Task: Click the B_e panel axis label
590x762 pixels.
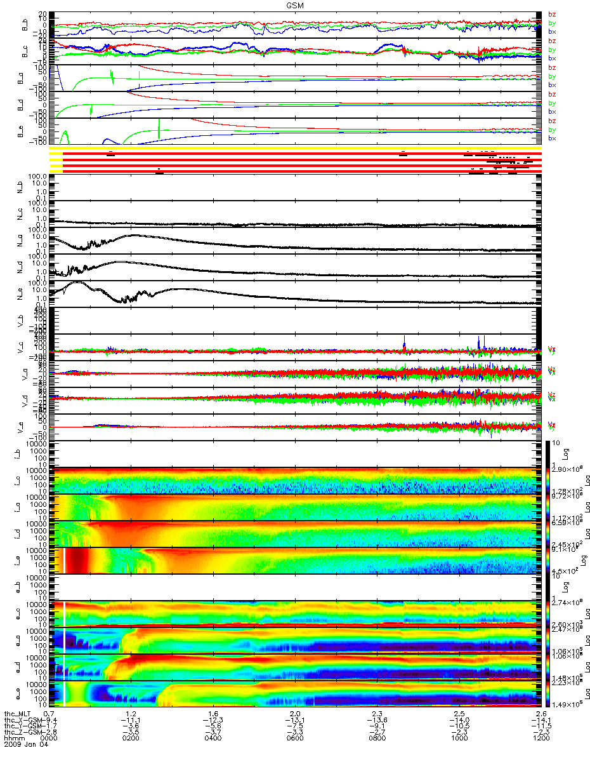Action: point(22,131)
